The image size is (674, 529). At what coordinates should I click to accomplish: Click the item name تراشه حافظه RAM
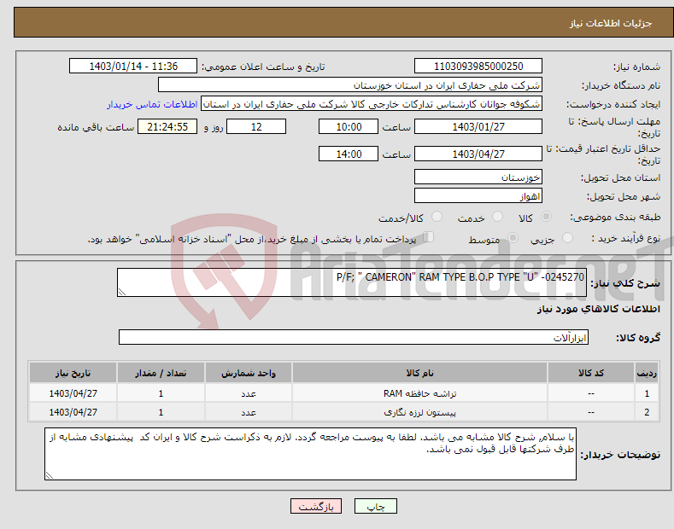click(x=420, y=393)
